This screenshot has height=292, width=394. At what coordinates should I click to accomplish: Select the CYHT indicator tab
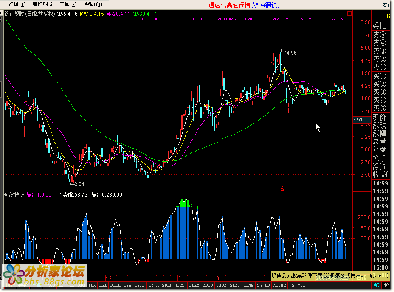(x=140, y=285)
